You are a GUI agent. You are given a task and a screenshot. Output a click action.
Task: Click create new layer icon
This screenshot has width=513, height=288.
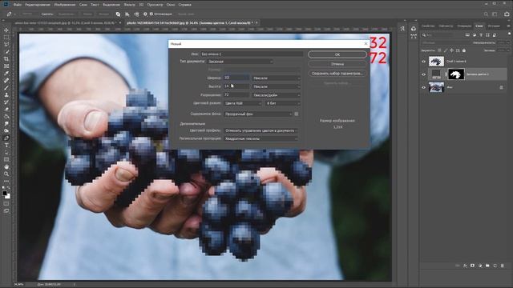[x=495, y=266]
